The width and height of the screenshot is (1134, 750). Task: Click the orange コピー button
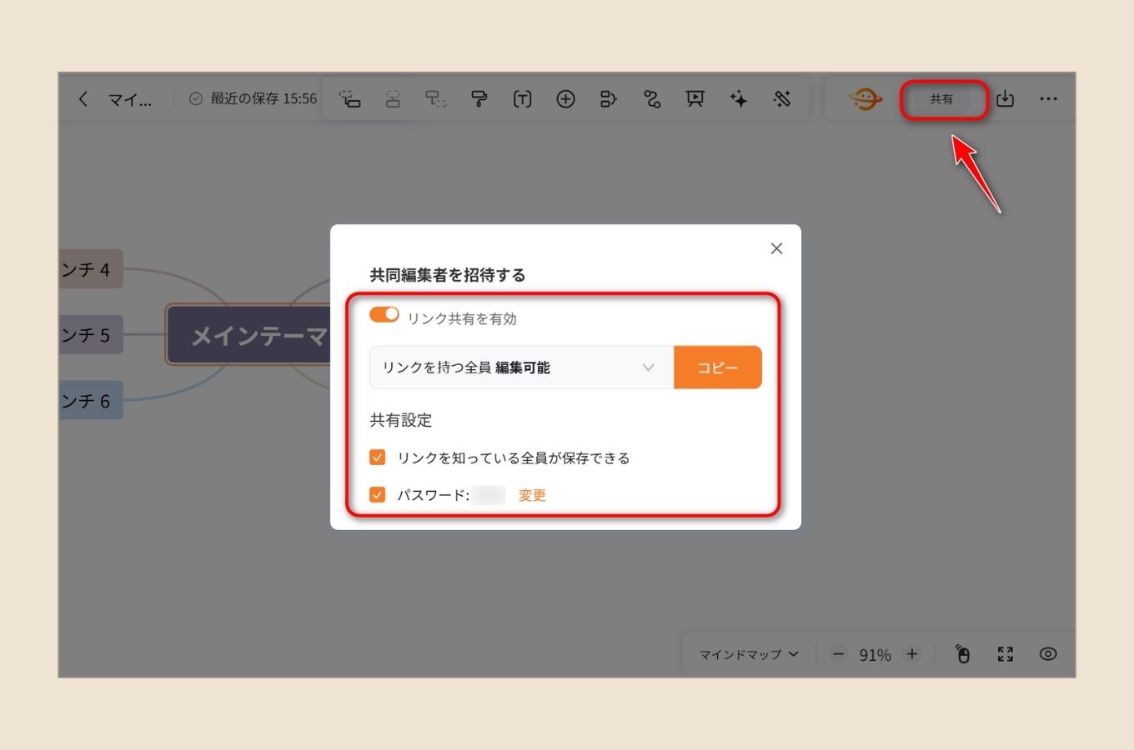point(718,367)
